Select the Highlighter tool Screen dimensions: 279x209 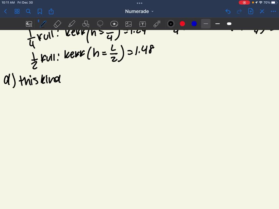point(72,24)
